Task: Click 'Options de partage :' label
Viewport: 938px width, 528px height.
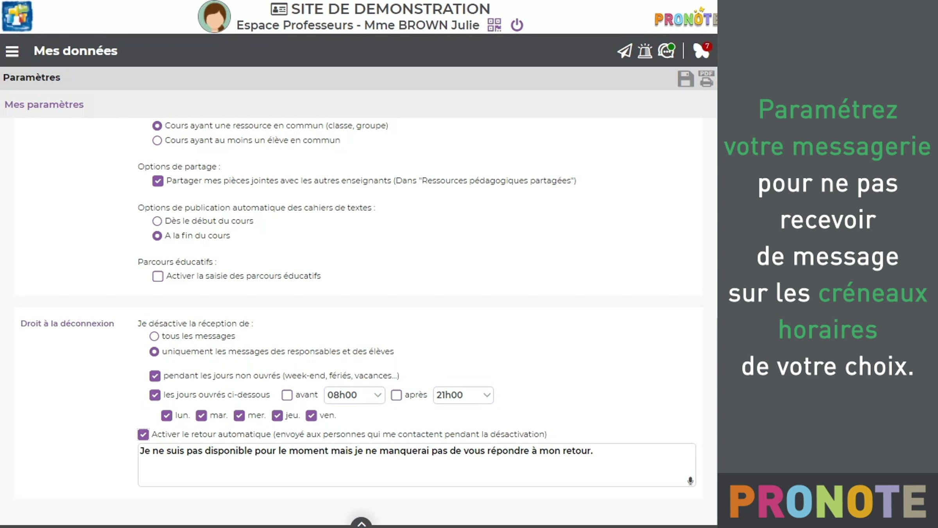Action: tap(179, 167)
